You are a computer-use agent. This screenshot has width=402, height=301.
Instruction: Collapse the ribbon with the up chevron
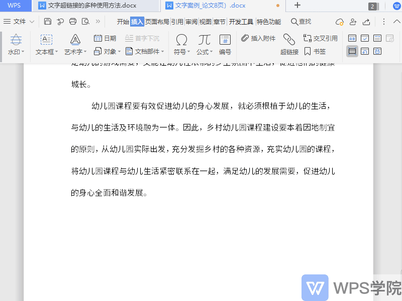pyautogui.click(x=397, y=22)
